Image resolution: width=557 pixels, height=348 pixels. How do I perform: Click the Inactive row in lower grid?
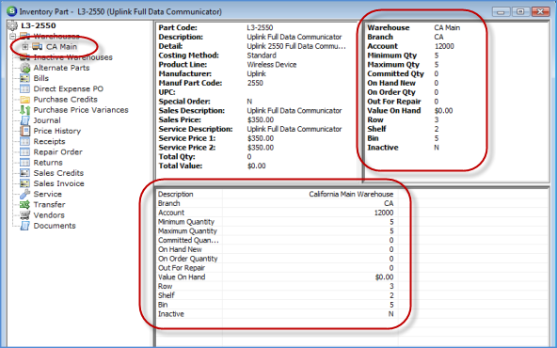(276, 314)
